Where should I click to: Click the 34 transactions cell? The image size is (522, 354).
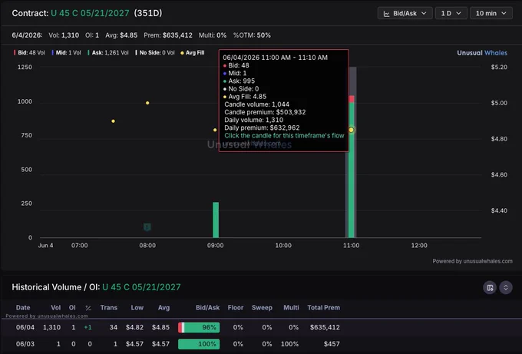114,327
